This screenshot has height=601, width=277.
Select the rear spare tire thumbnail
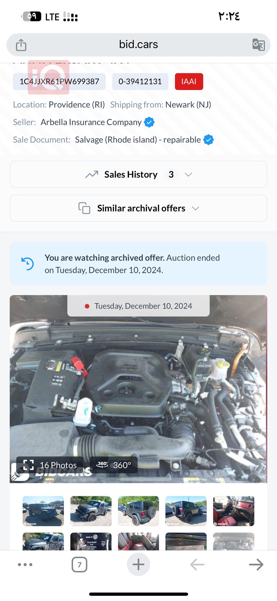click(x=138, y=511)
